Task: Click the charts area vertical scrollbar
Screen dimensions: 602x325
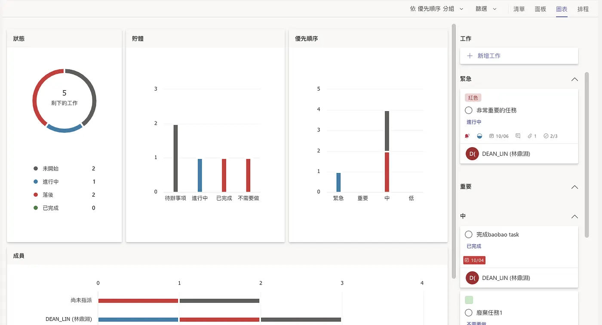Action: (x=454, y=150)
